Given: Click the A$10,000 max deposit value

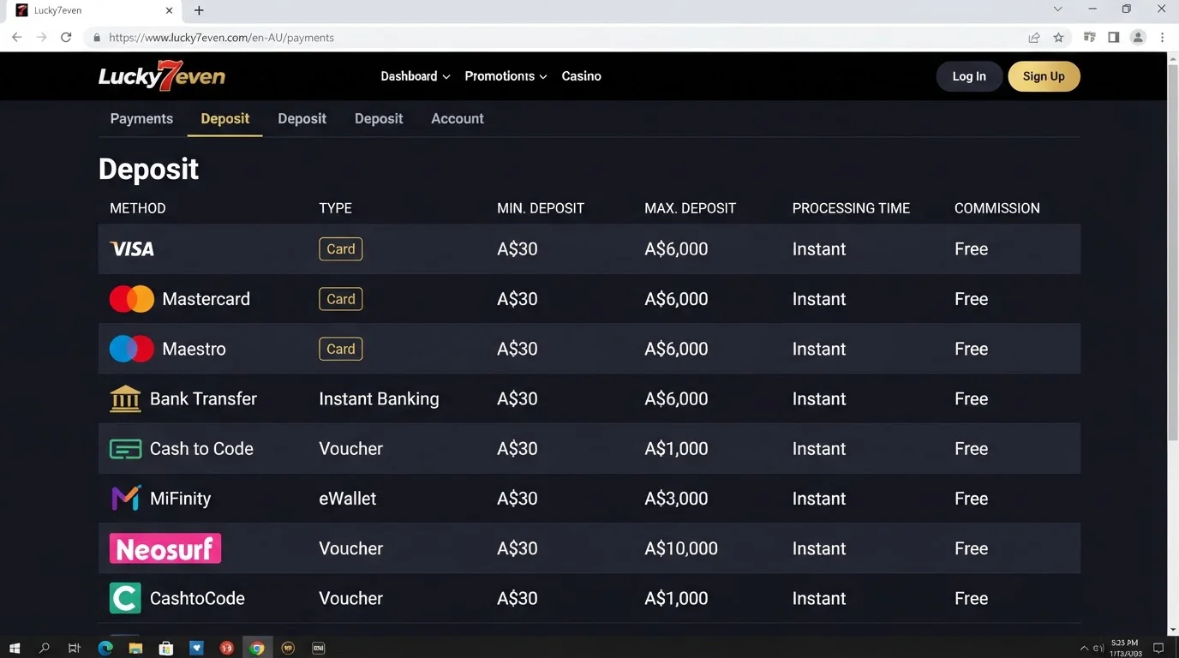Looking at the screenshot, I should click(x=681, y=548).
